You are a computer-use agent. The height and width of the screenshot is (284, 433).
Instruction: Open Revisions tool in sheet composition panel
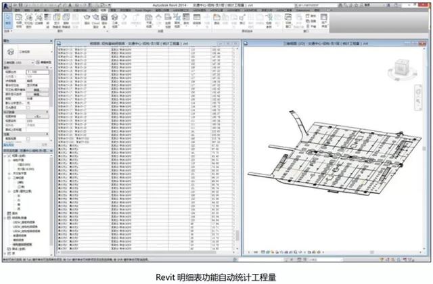(242, 20)
